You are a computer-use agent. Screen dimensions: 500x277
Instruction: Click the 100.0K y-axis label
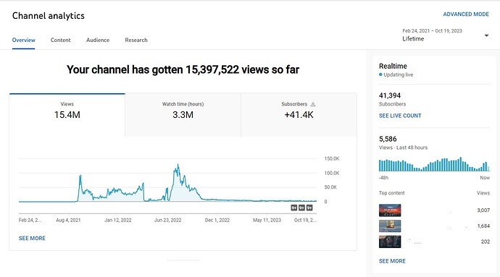(x=332, y=173)
